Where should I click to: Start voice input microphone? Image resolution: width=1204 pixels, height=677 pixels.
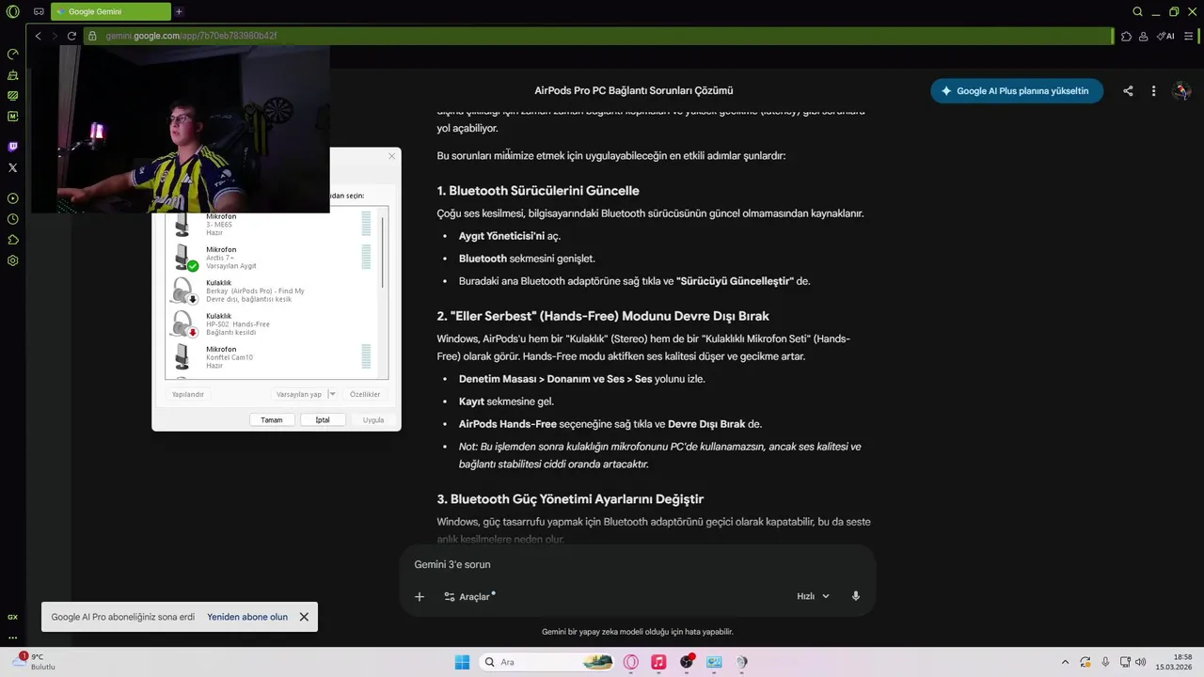click(x=856, y=596)
